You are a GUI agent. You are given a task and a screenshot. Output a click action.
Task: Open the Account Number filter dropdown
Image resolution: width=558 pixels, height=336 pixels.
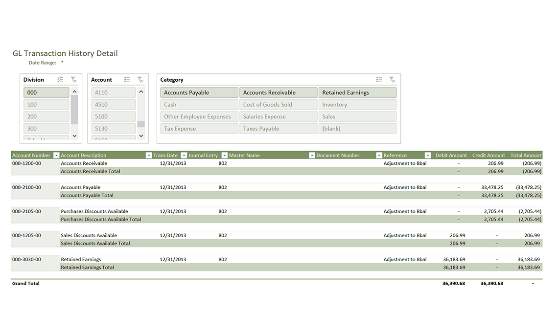pyautogui.click(x=56, y=155)
